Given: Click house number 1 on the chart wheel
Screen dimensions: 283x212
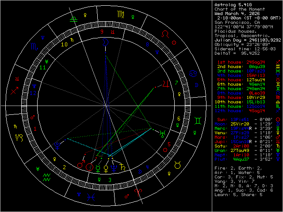Looking at the screenshot, I should [35, 129].
